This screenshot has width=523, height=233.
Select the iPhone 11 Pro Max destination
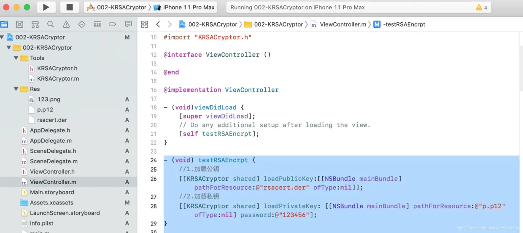(x=184, y=7)
